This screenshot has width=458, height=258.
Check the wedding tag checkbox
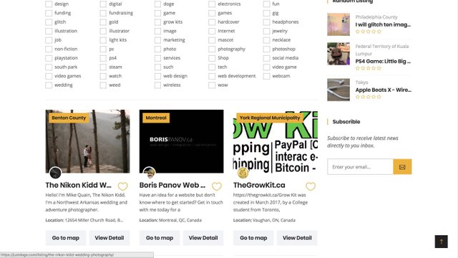(49, 85)
